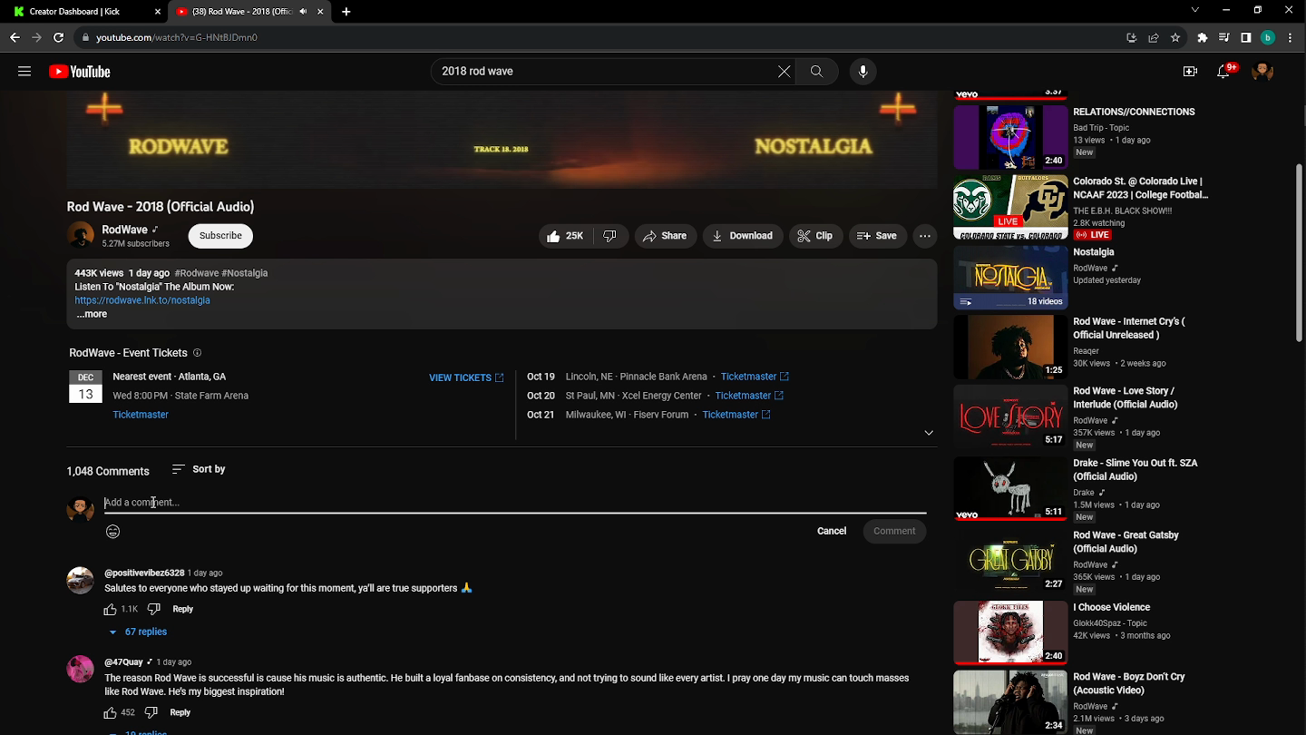1306x735 pixels.
Task: Open the emoji picker for the comment
Action: (113, 532)
